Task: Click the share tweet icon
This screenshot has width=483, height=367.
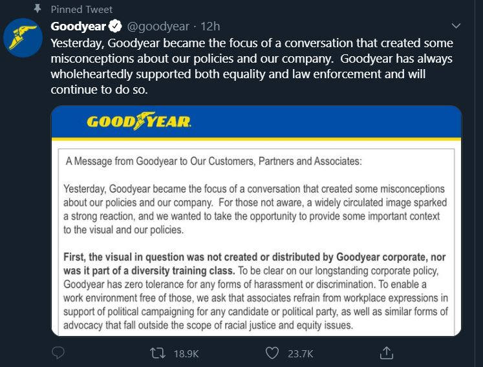Action: click(x=387, y=353)
